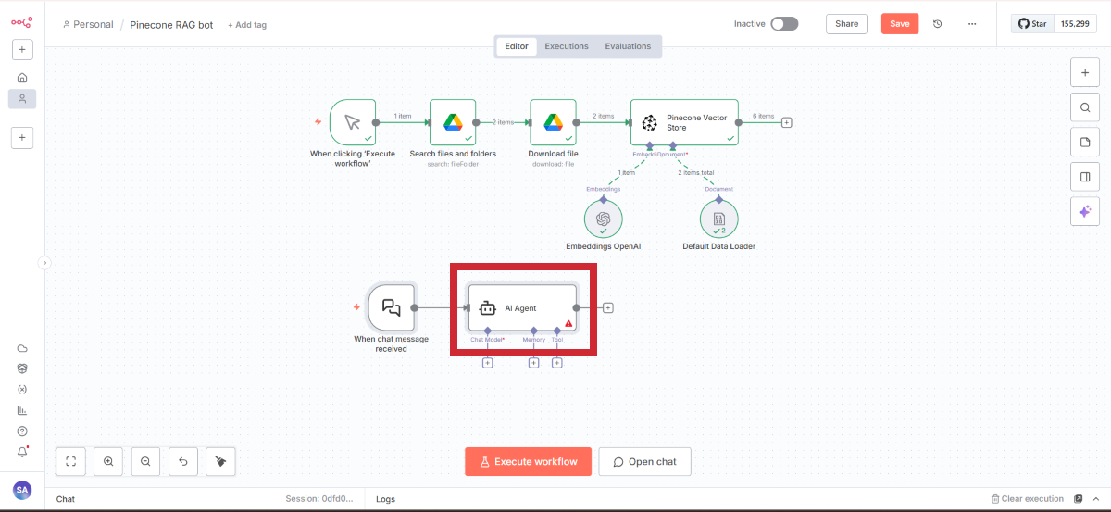Switch to the Executions tab
The image size is (1111, 512).
(566, 46)
